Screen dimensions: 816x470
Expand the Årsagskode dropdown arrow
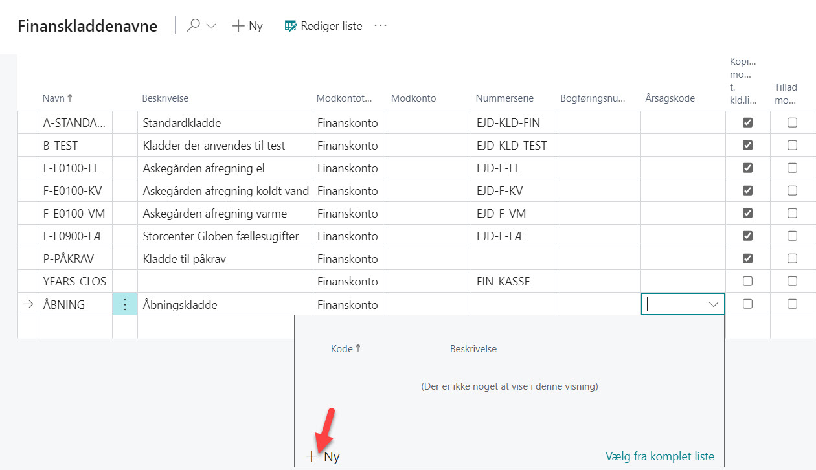[714, 304]
